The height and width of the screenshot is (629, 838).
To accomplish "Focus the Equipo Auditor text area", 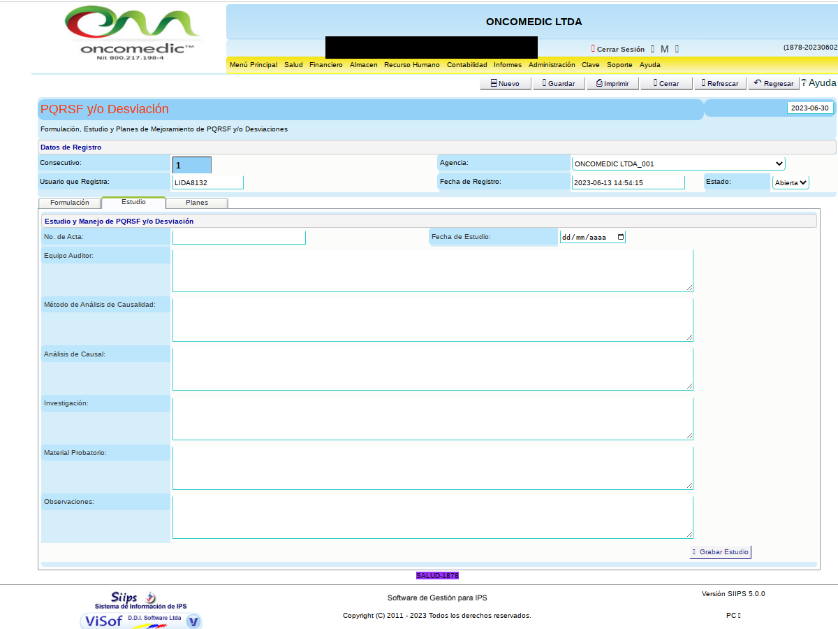I will pyautogui.click(x=432, y=270).
